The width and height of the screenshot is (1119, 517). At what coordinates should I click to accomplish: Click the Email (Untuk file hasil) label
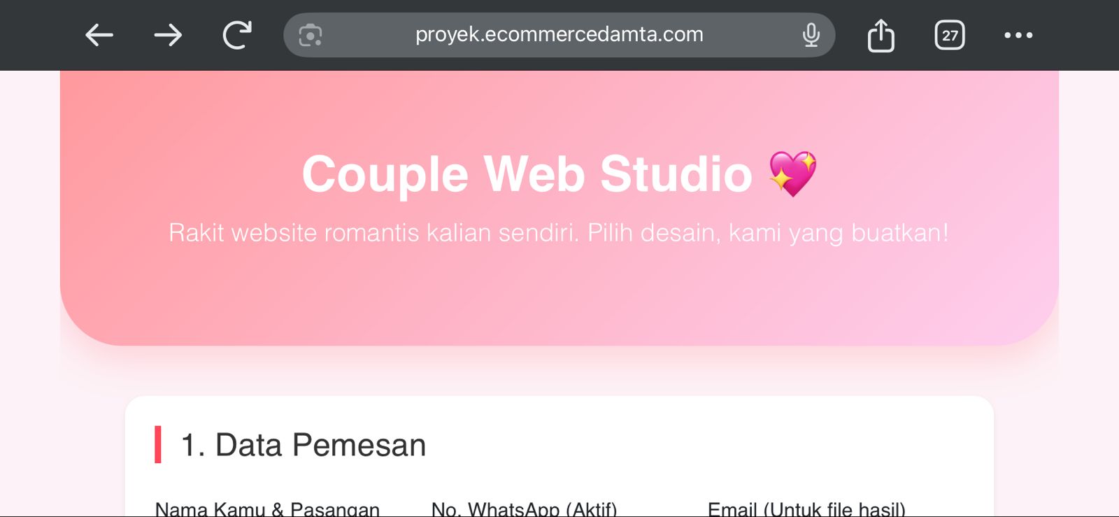click(x=806, y=509)
